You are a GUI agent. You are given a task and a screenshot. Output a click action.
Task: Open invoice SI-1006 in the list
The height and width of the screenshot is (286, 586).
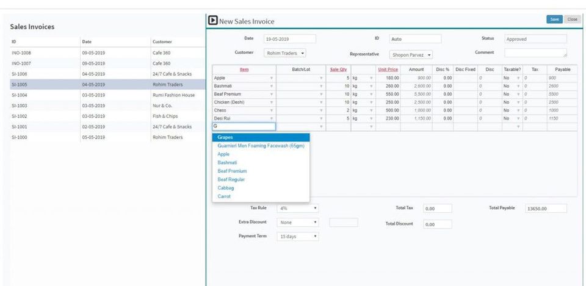pos(107,74)
